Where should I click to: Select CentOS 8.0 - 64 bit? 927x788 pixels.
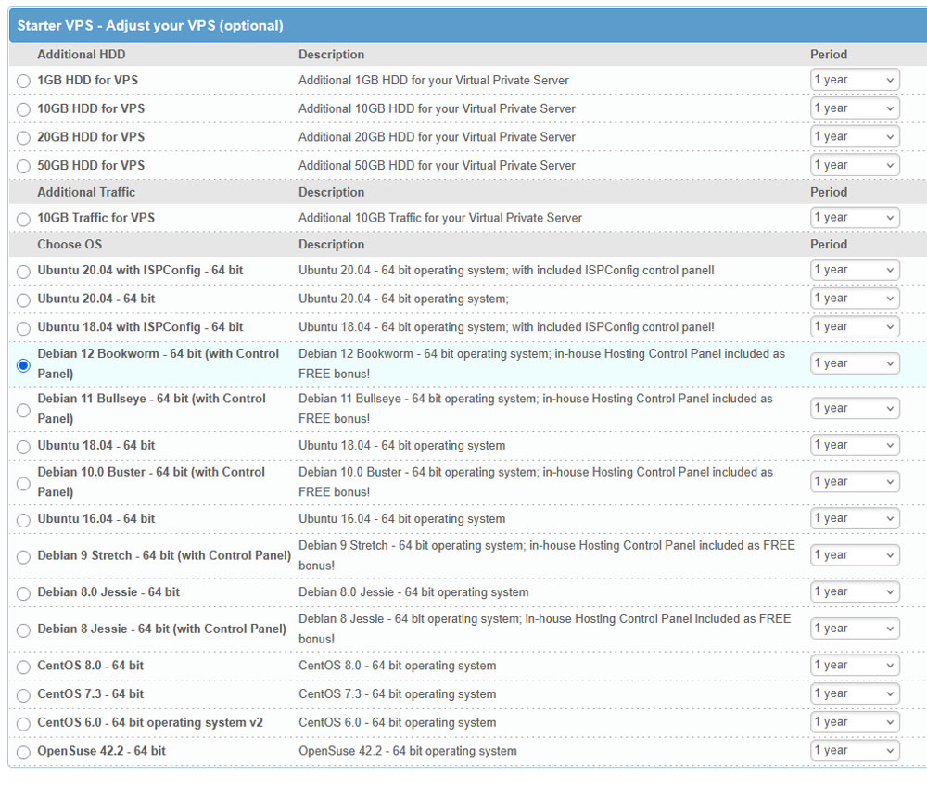click(23, 665)
